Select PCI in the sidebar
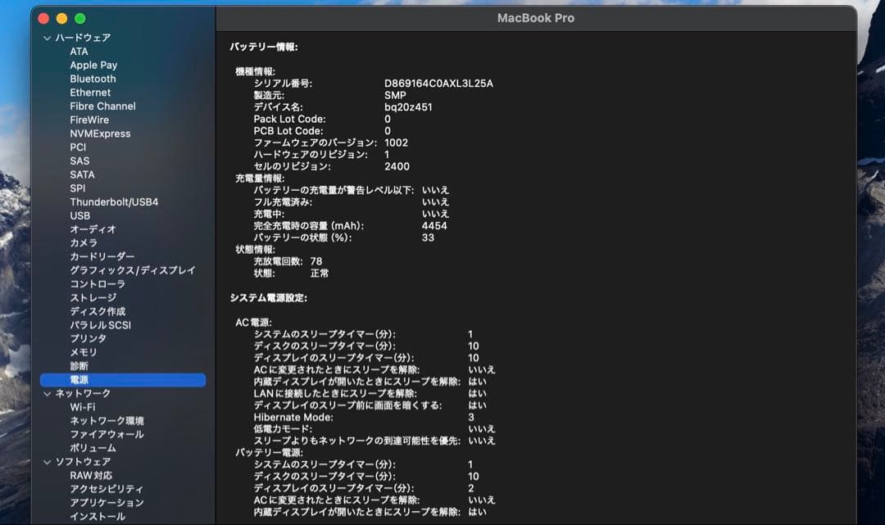Viewport: 885px width, 525px height. pos(78,147)
